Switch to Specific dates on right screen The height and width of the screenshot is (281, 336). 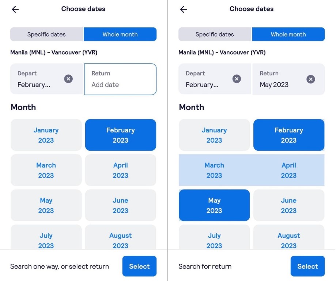[215, 34]
